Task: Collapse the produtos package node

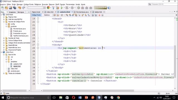Action: point(6,26)
